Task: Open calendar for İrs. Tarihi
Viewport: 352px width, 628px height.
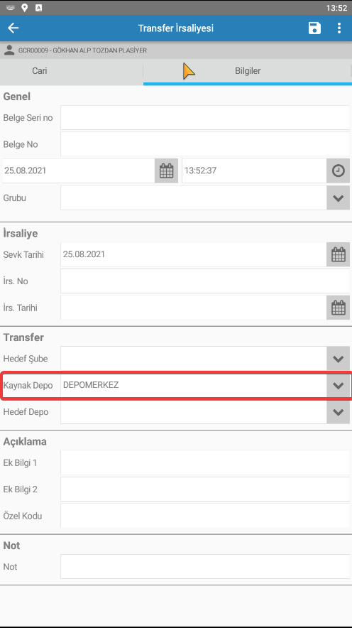Action: pos(339,308)
